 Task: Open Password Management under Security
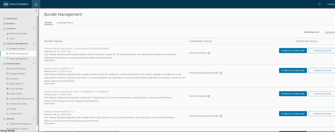tap(20, 124)
